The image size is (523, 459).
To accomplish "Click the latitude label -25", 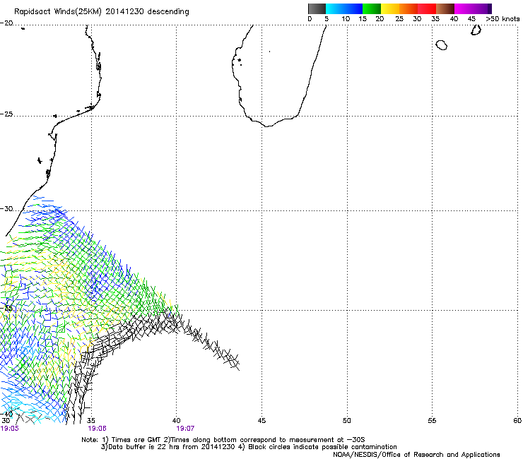I will (x=6, y=114).
